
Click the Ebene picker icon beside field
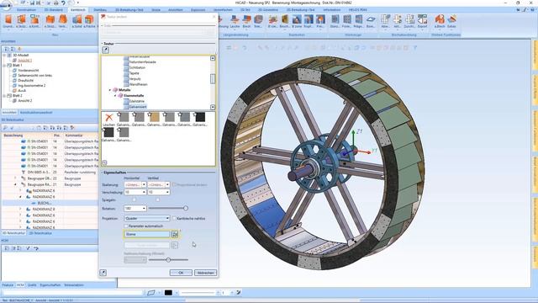point(175,234)
